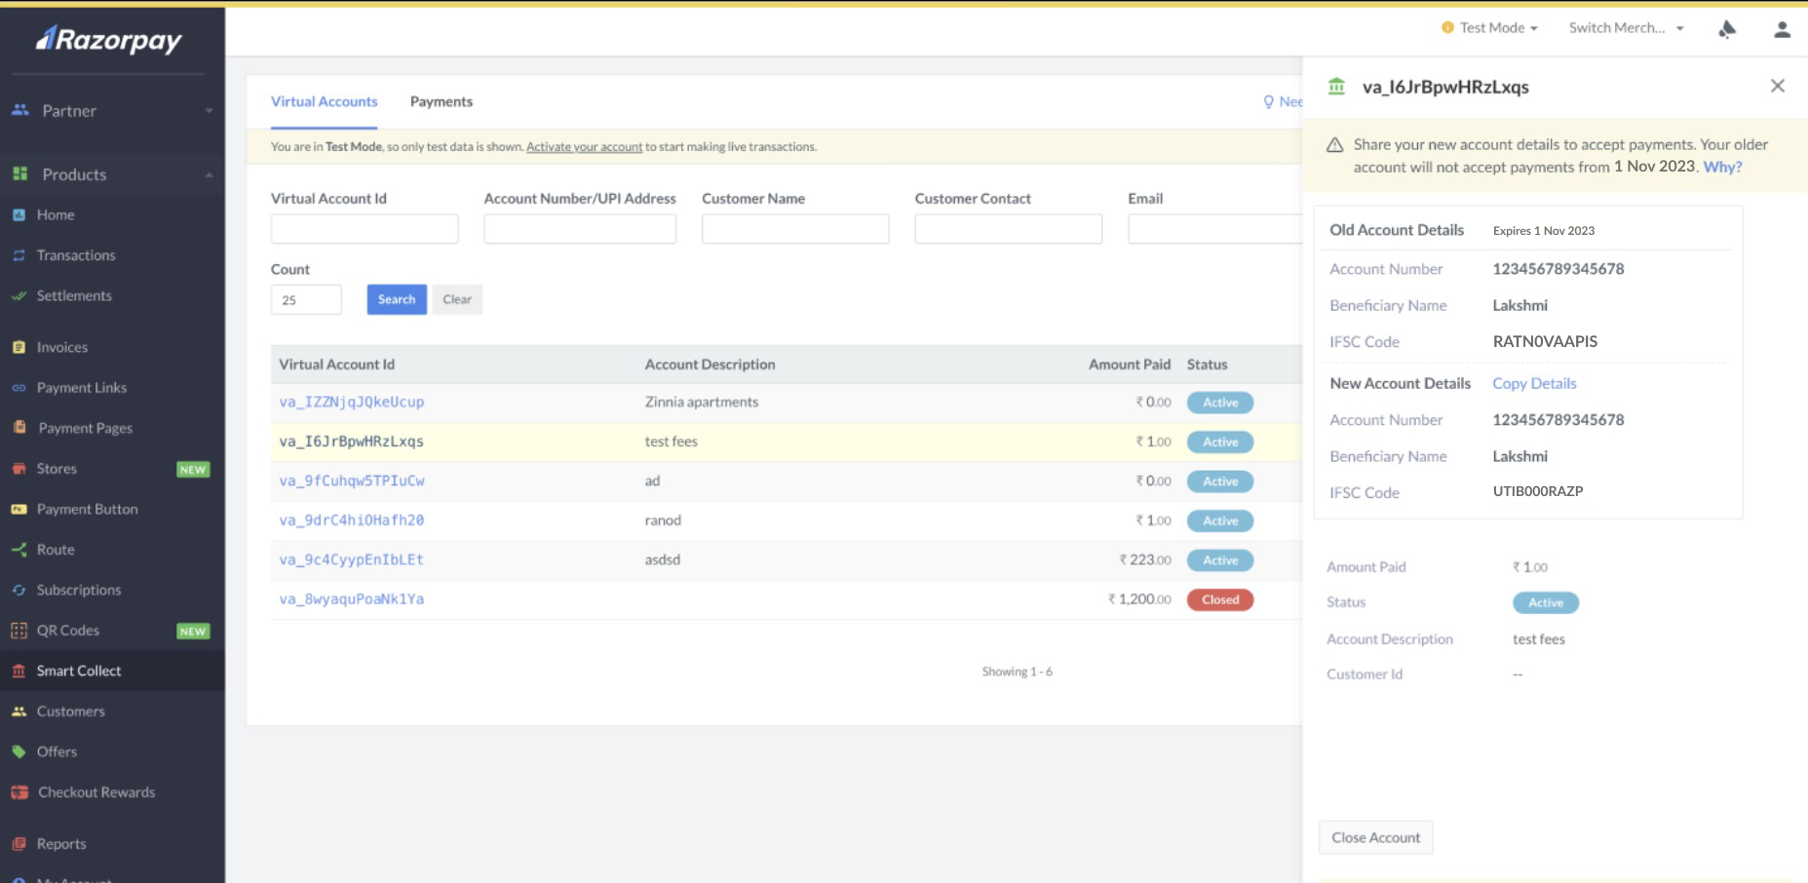Click the Customers icon in sidebar
This screenshot has width=1808, height=883.
coord(19,711)
